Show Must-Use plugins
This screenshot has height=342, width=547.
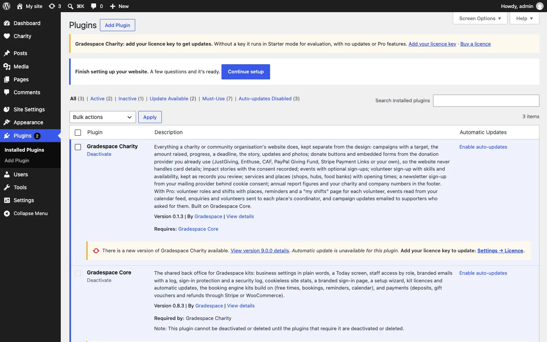[213, 99]
